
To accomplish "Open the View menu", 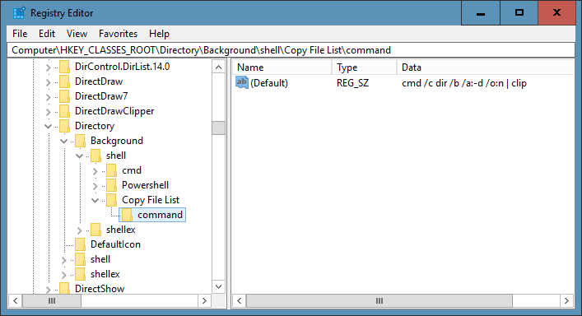I will tap(77, 34).
